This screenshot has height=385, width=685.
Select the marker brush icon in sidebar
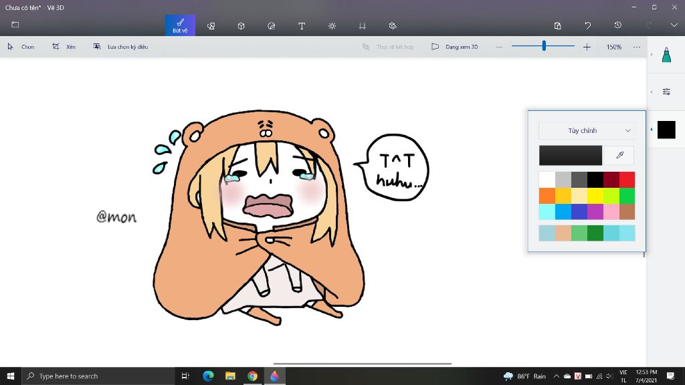pyautogui.click(x=666, y=55)
